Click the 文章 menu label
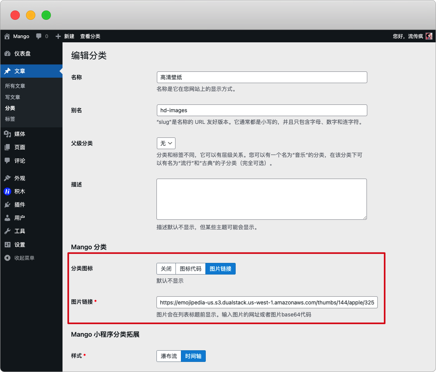The image size is (436, 372). pos(20,71)
